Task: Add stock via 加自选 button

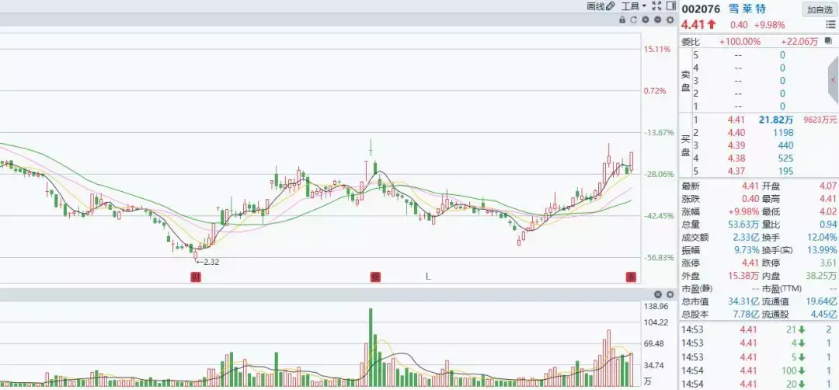Action: point(820,9)
